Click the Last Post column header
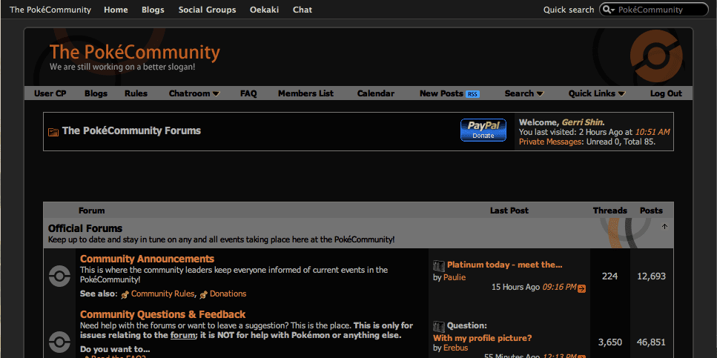Image resolution: width=717 pixels, height=358 pixels. 509,211
